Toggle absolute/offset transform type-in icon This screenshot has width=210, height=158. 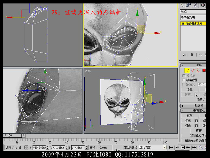(26, 148)
